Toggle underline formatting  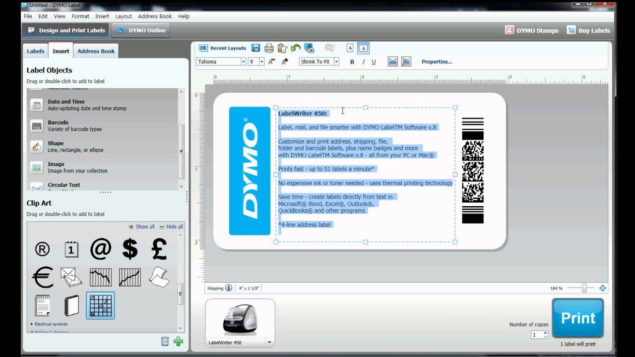[374, 62]
